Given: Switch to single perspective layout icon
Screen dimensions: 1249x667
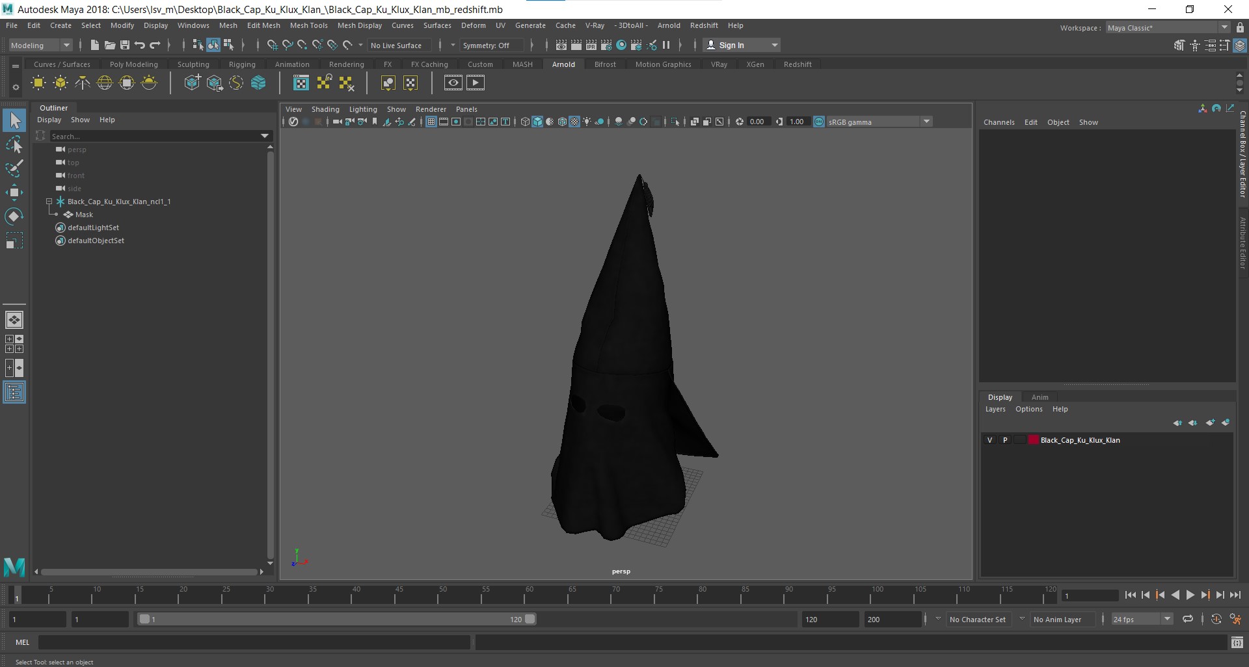Looking at the screenshot, I should (14, 320).
